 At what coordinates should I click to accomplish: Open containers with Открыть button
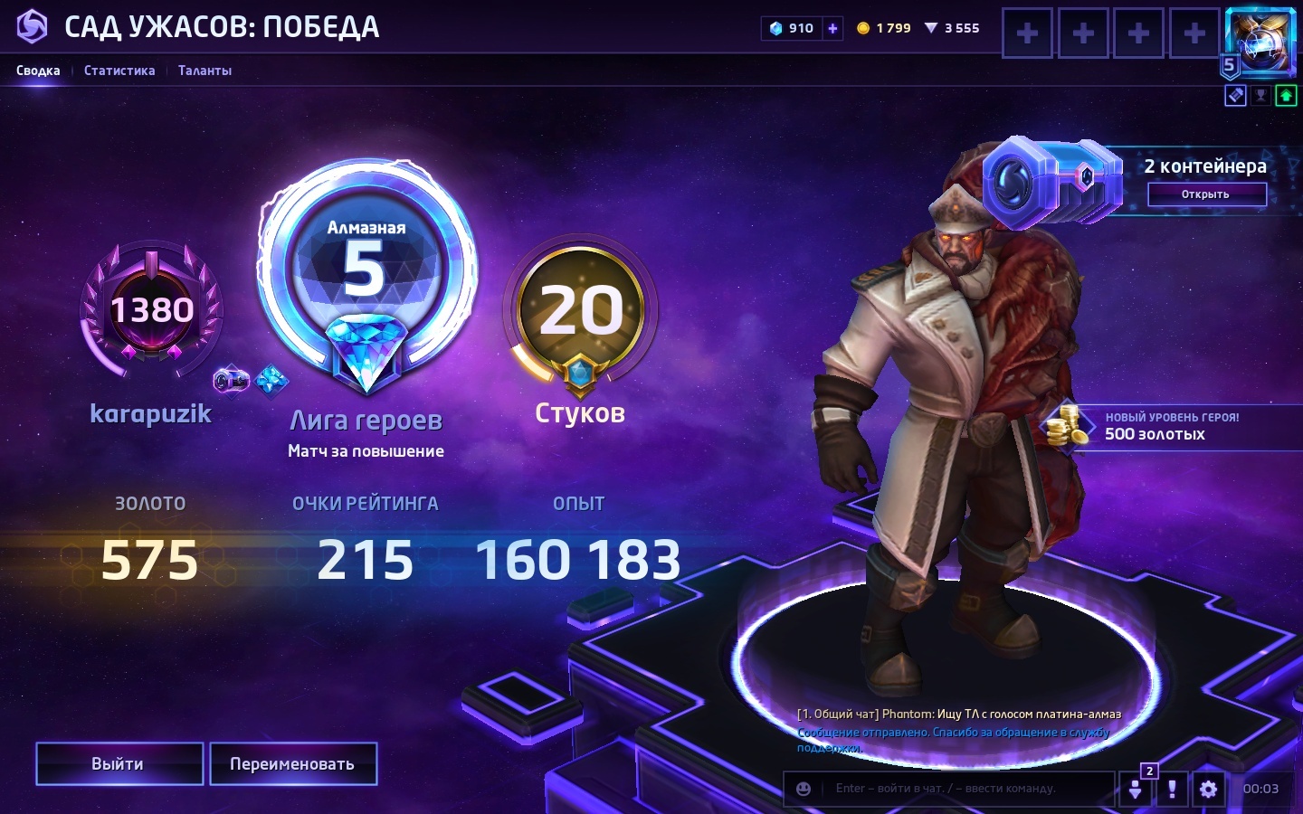coord(1206,194)
